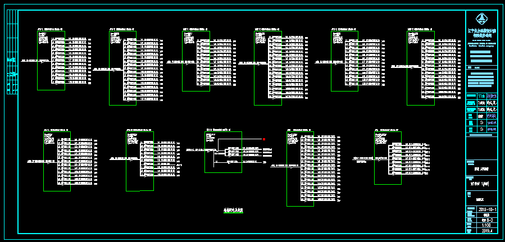This screenshot has width=505, height=242.
Task: Click the 2019.4 cell in title block
Action: coord(488,230)
